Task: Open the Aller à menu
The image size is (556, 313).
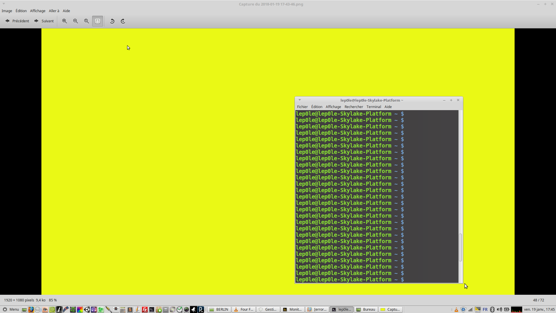Action: coord(54,11)
